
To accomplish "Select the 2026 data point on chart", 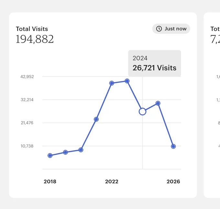I will (x=173, y=146).
